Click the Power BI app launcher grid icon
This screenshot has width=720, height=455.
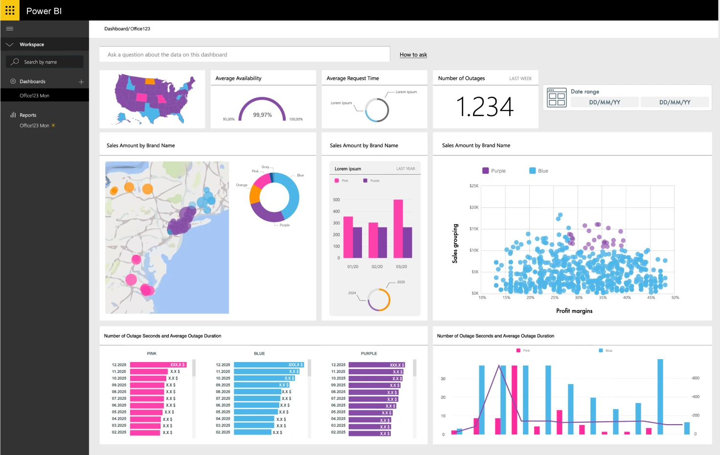point(10,10)
